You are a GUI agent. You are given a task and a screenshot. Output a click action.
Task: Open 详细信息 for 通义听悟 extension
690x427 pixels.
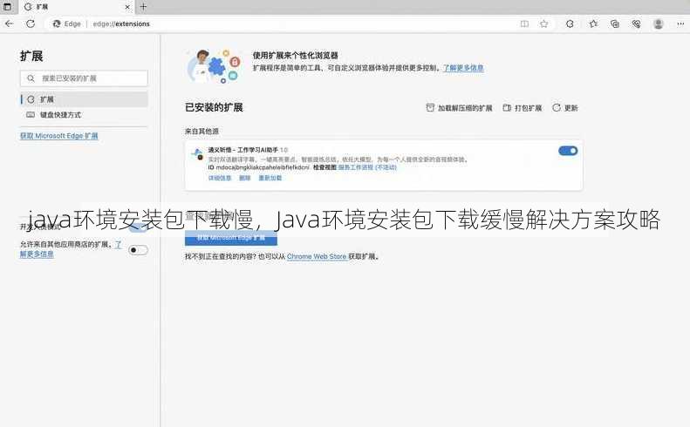coord(220,178)
